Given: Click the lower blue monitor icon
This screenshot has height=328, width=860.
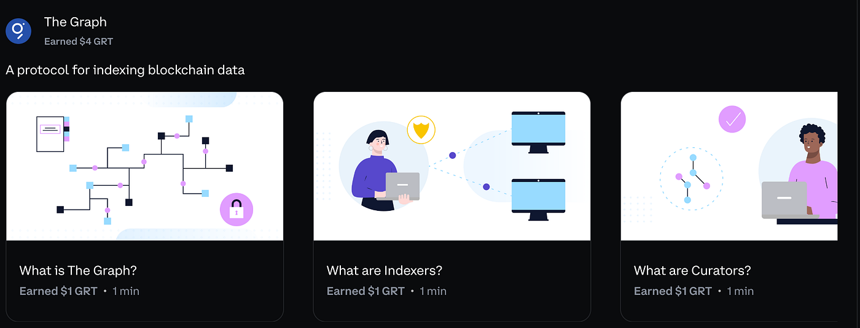Looking at the screenshot, I should tap(538, 199).
